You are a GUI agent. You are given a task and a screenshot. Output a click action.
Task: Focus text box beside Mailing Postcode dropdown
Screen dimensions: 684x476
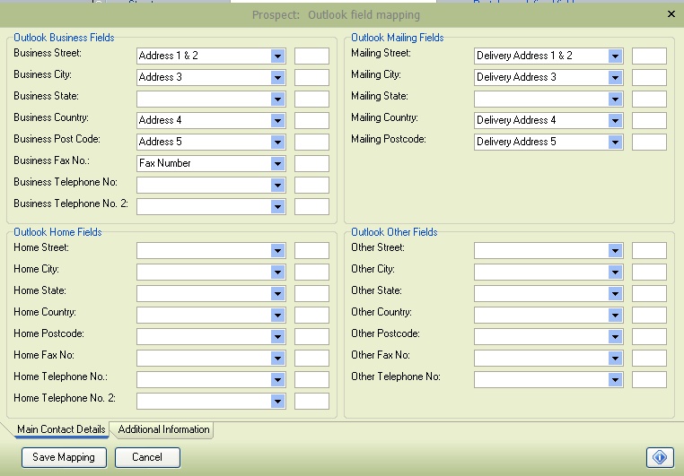[649, 142]
